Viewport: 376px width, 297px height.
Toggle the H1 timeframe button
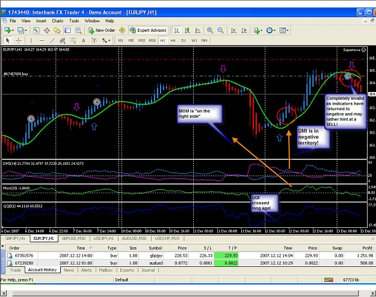163,40
